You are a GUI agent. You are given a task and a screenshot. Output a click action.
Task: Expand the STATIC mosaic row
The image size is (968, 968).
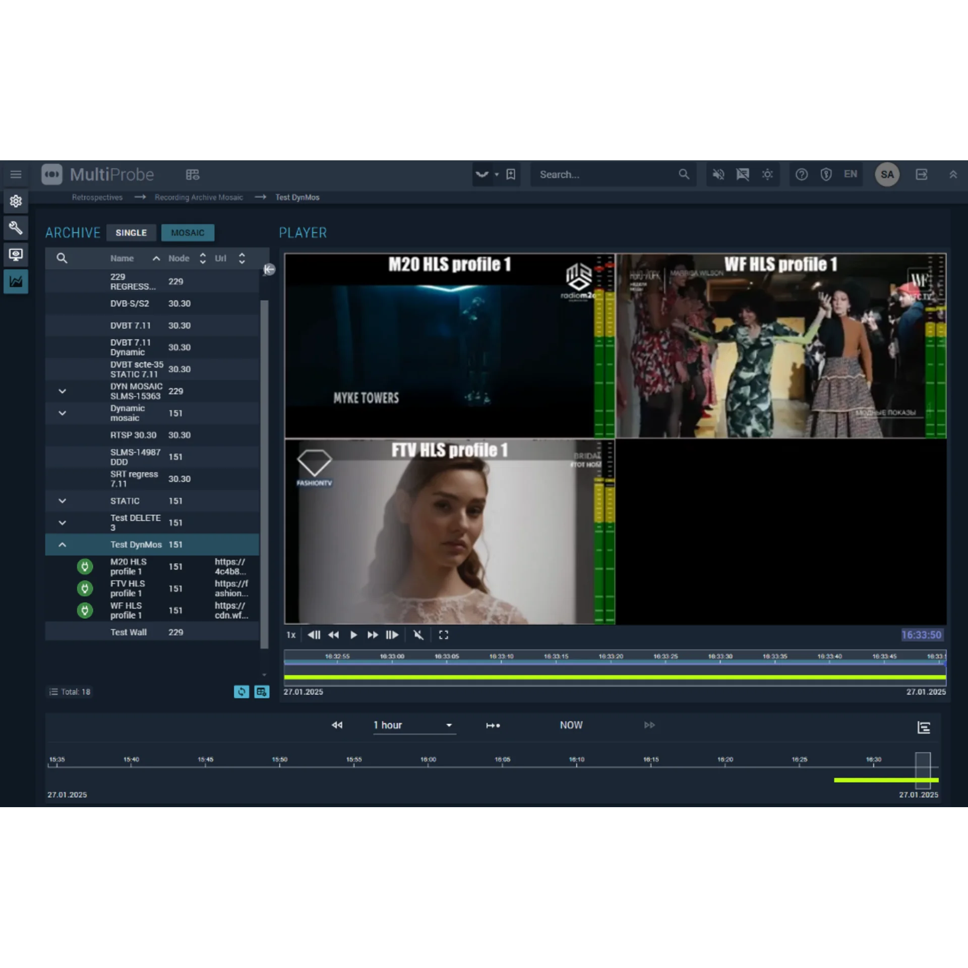(x=62, y=501)
